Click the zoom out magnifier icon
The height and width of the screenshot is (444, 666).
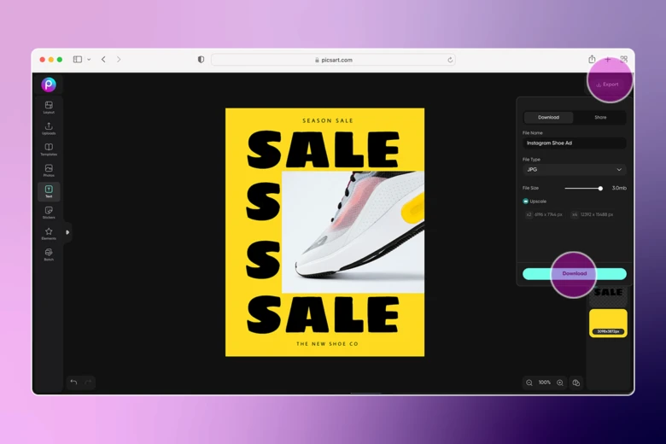529,383
